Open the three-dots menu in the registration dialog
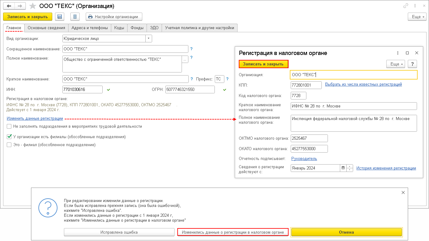The width and height of the screenshot is (429, 241). (x=398, y=53)
